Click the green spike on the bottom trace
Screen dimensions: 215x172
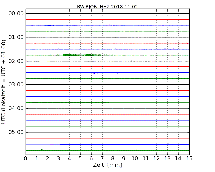point(41,150)
